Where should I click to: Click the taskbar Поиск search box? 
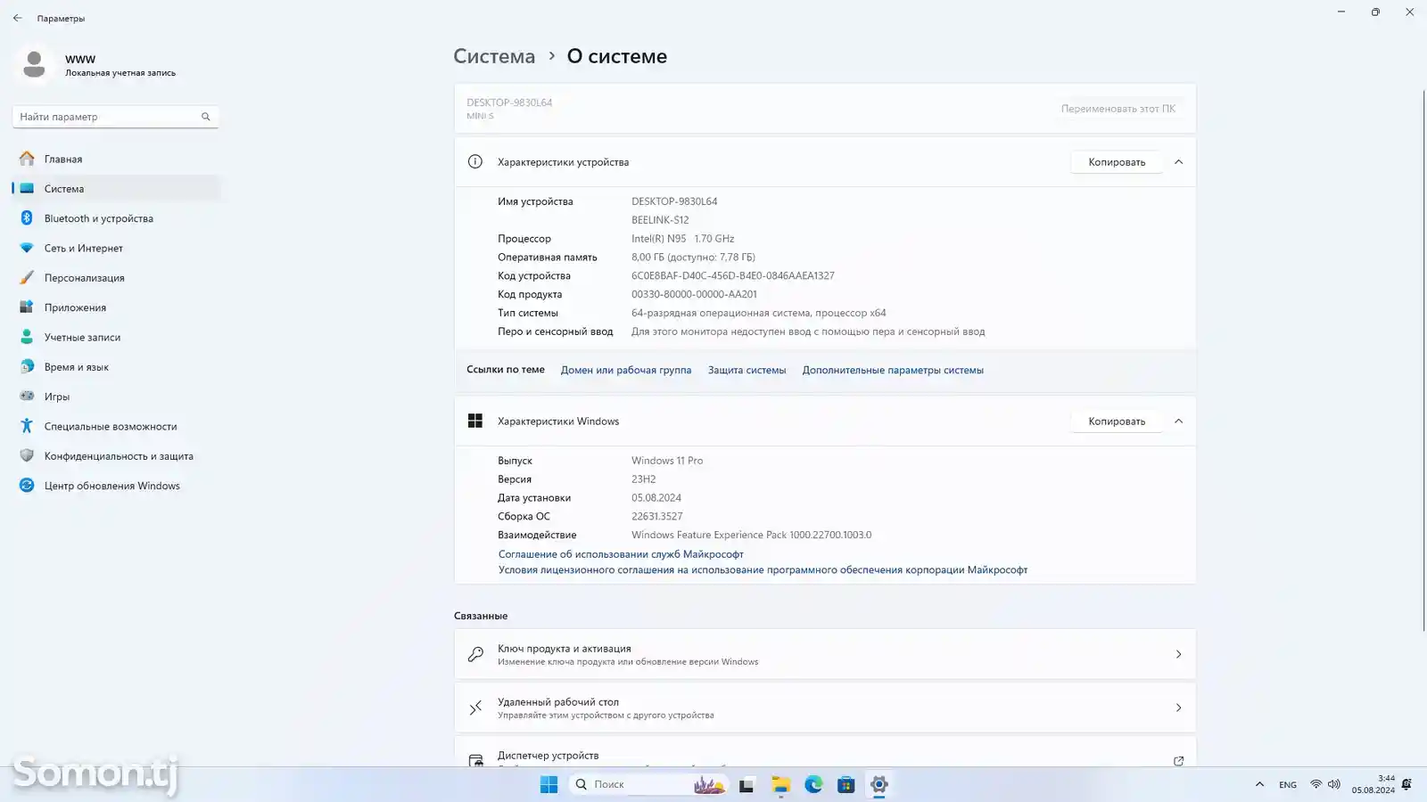click(x=648, y=784)
